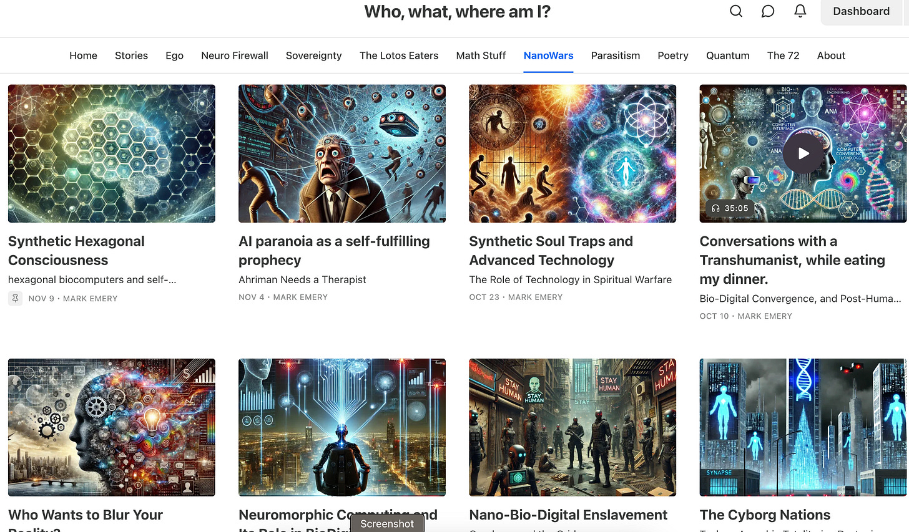Switch to the Parasitism tab
Screen dimensions: 909x532
pyautogui.click(x=615, y=56)
